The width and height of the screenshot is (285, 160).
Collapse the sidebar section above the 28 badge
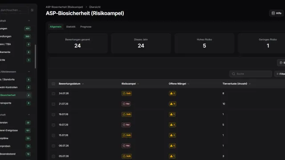[x=29, y=115]
